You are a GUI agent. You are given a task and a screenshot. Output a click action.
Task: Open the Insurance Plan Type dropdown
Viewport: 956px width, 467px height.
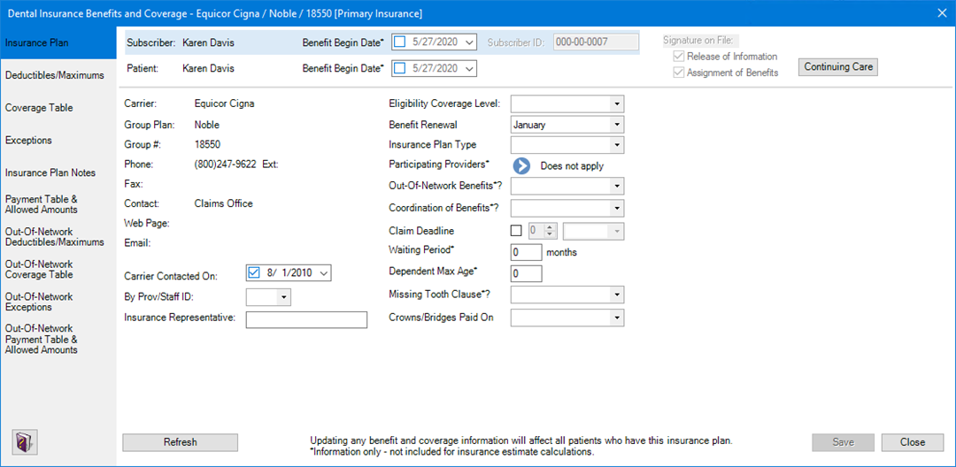[x=616, y=145]
